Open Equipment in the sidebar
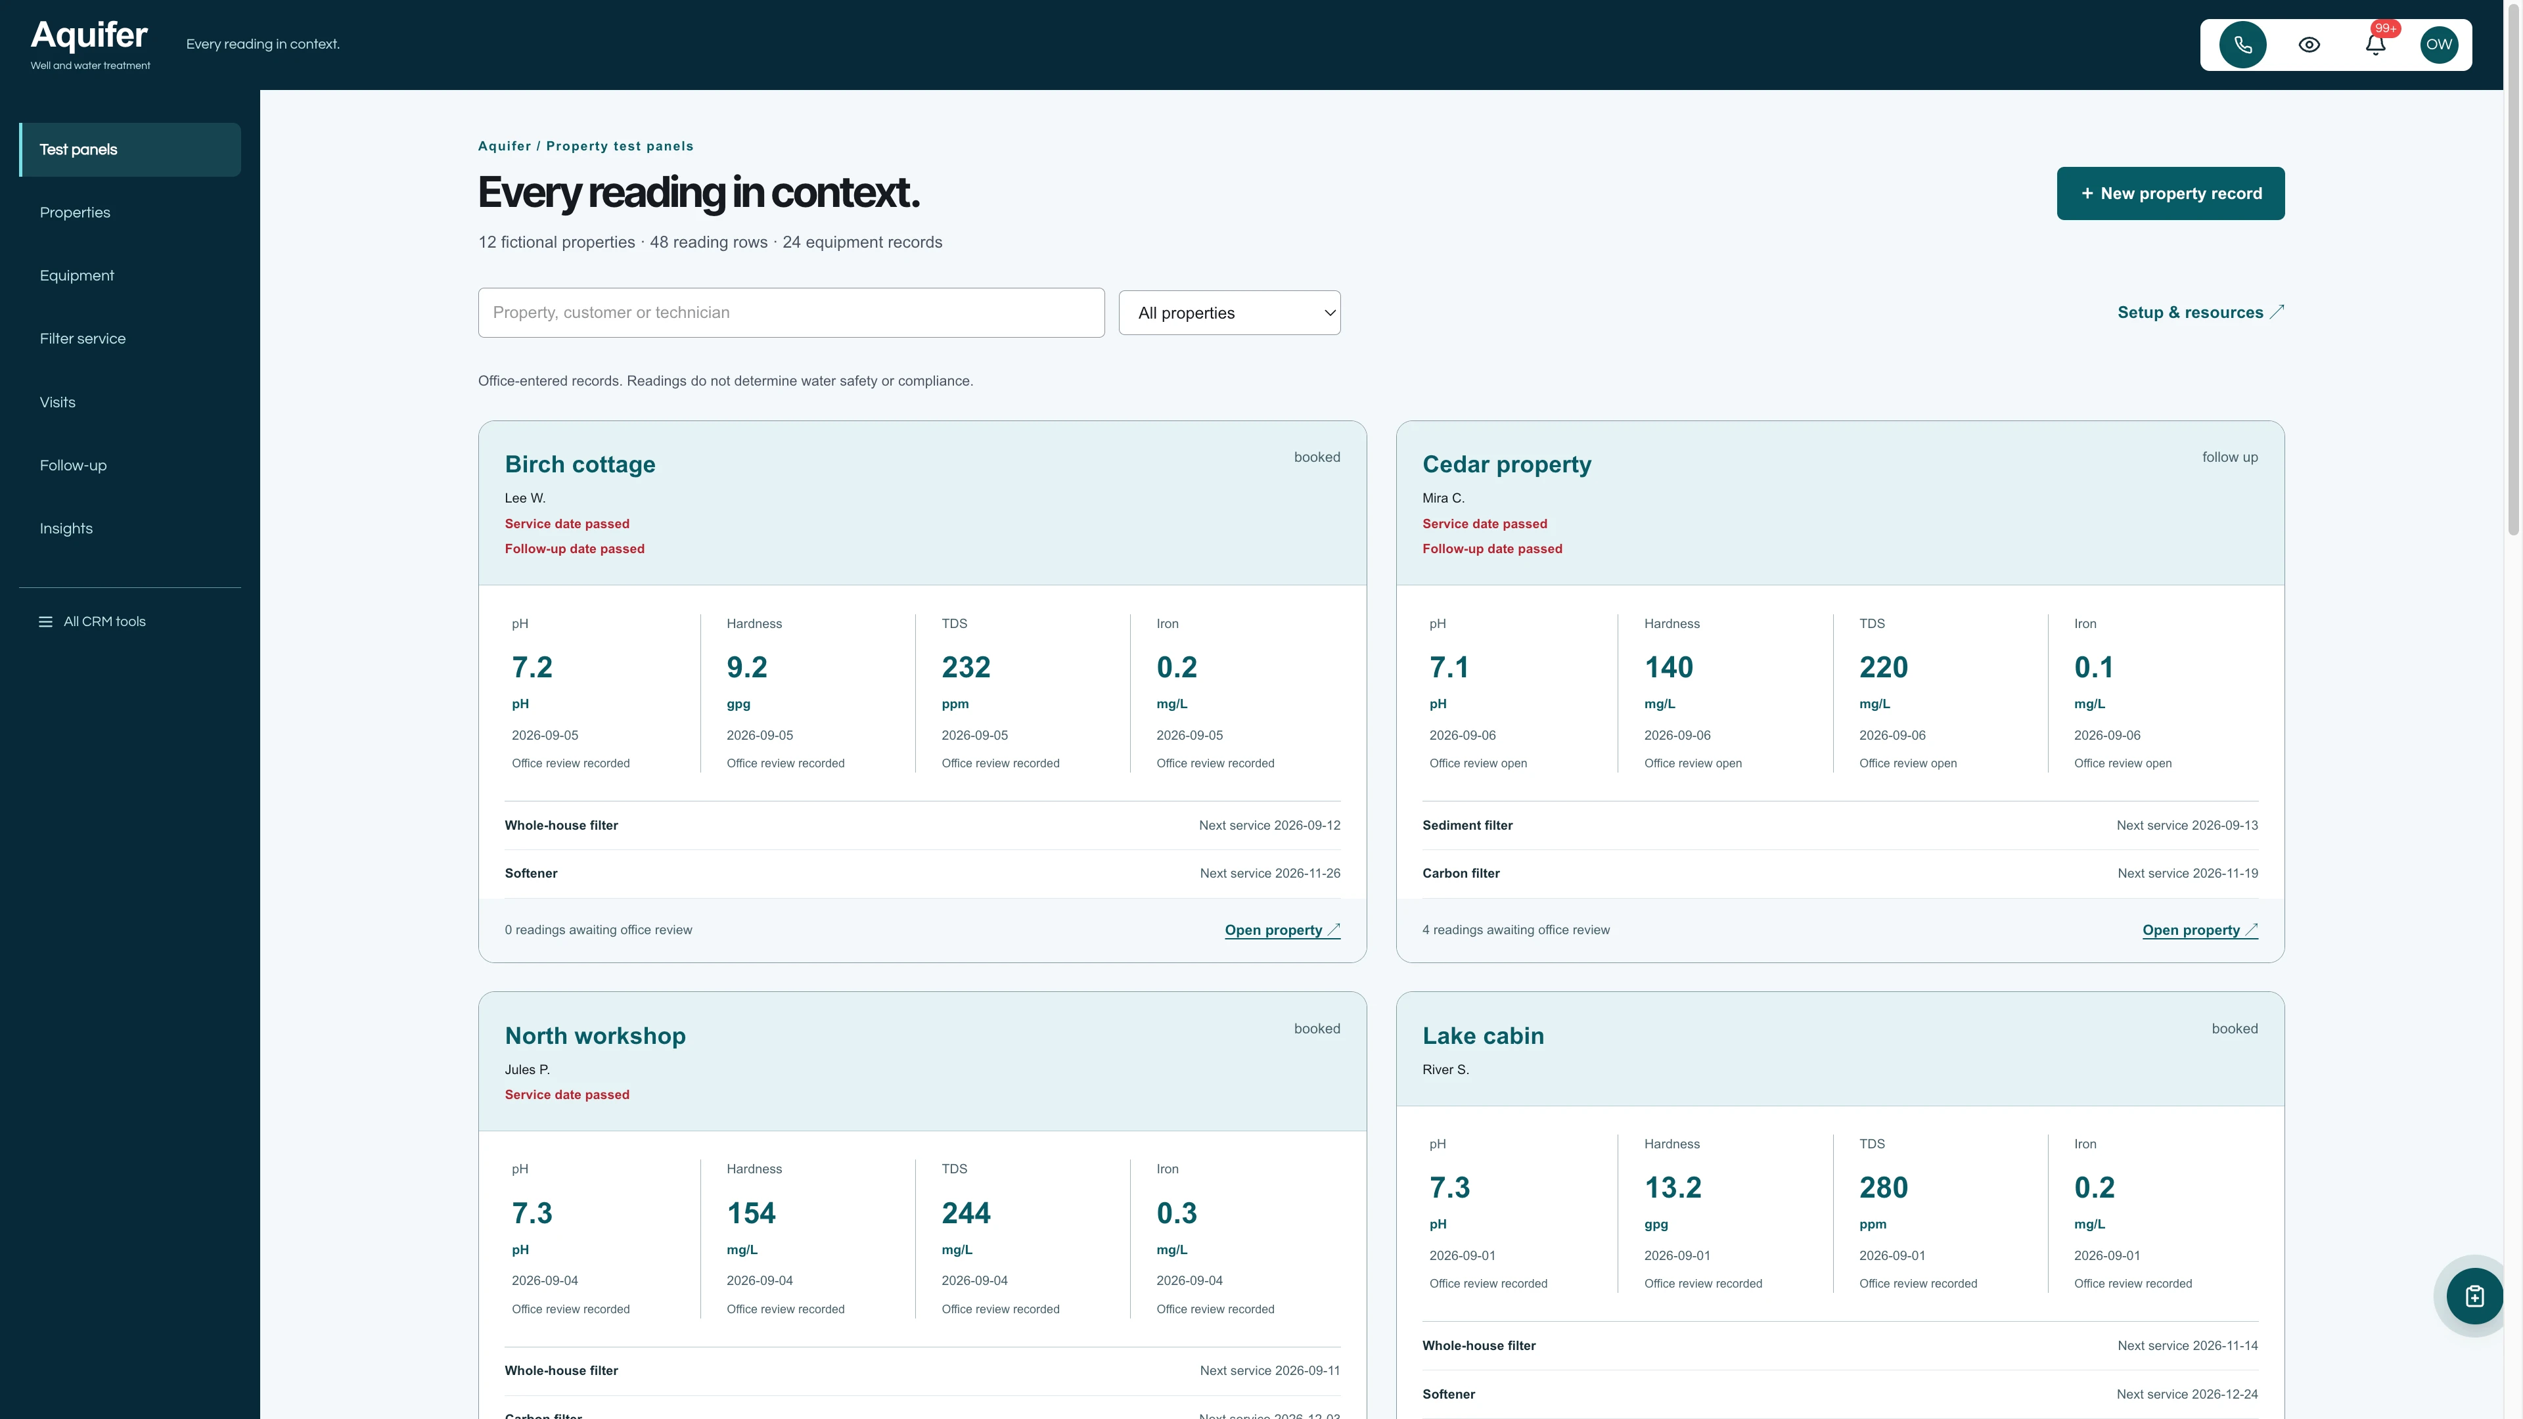 pyautogui.click(x=130, y=275)
